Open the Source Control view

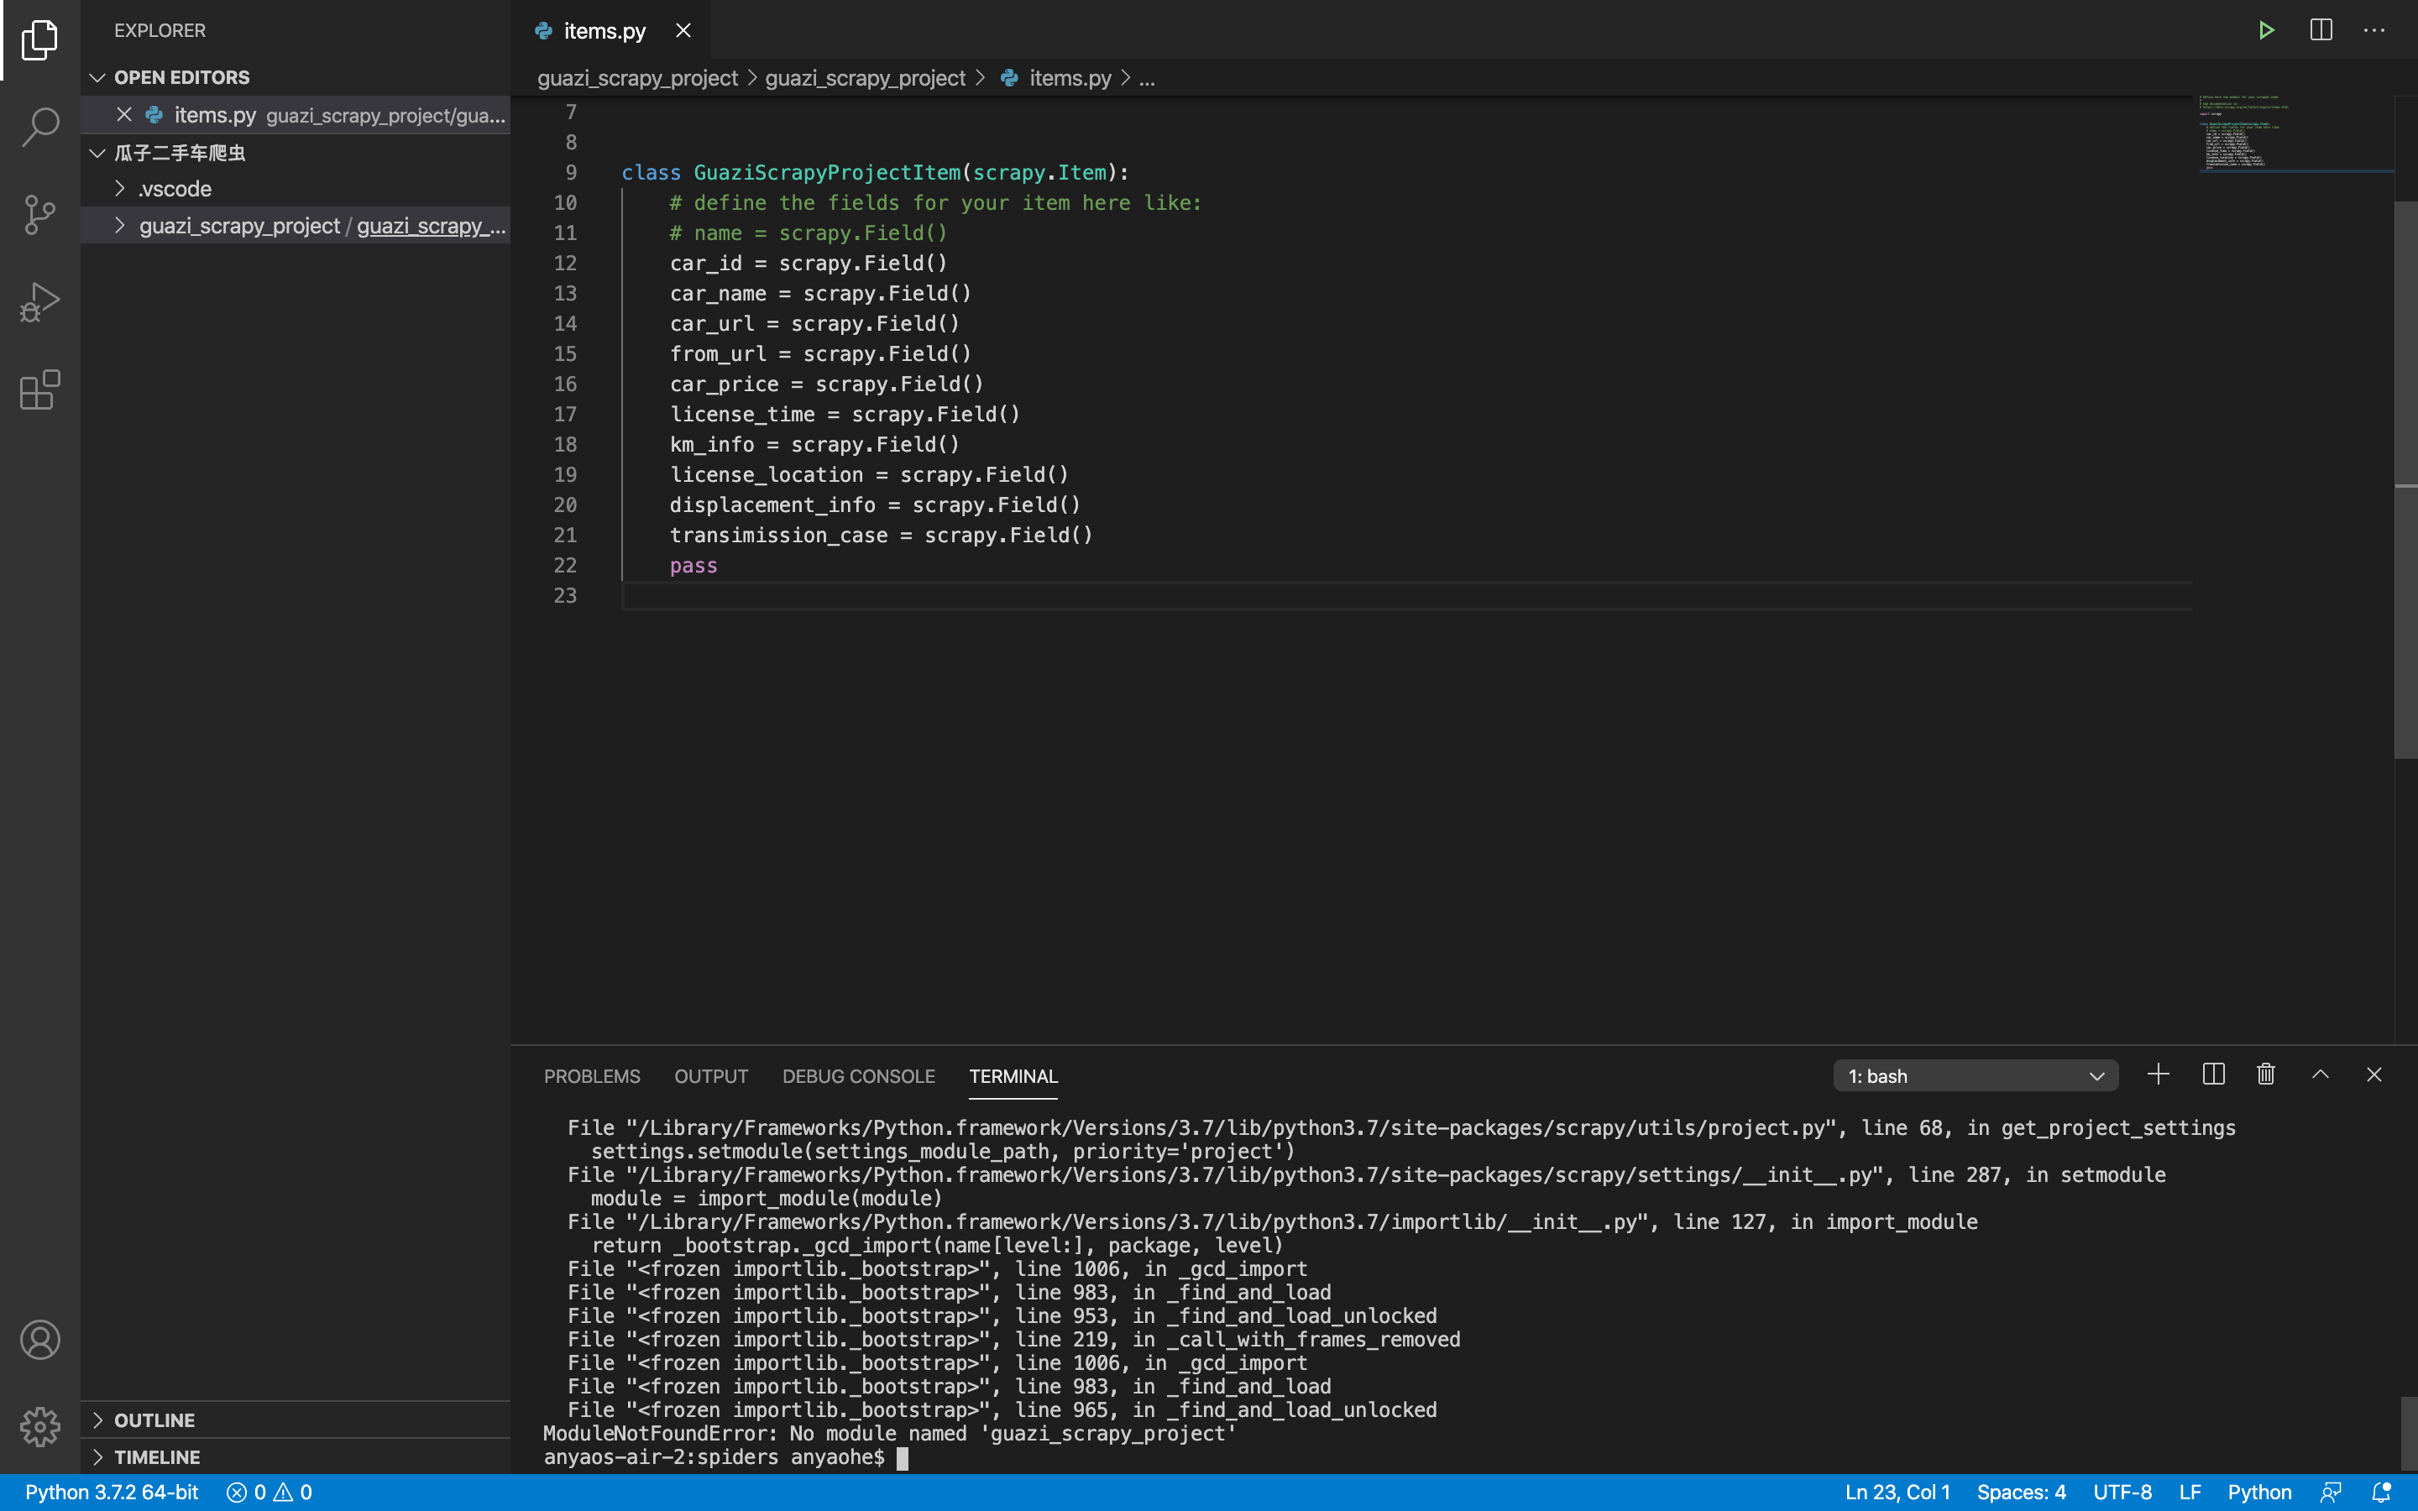(40, 214)
